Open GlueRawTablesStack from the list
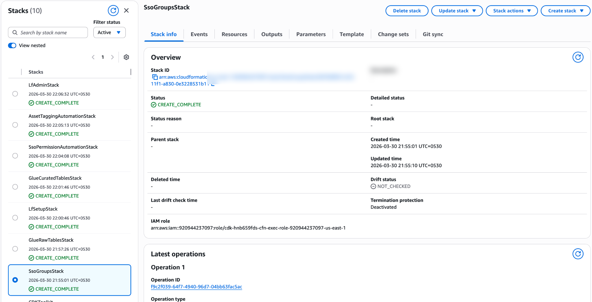 tap(51, 240)
